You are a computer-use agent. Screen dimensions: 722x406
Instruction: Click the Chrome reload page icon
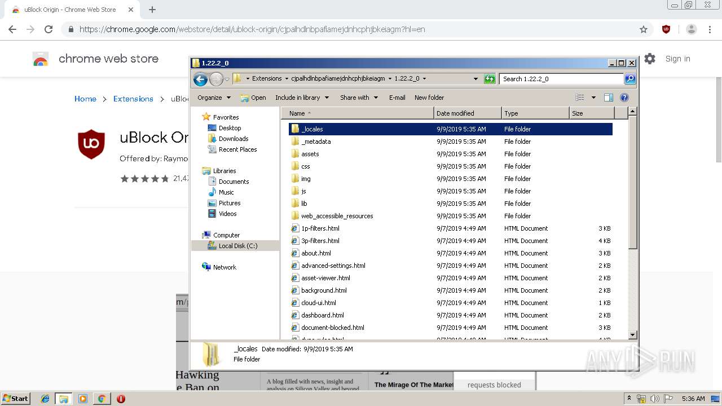49,29
